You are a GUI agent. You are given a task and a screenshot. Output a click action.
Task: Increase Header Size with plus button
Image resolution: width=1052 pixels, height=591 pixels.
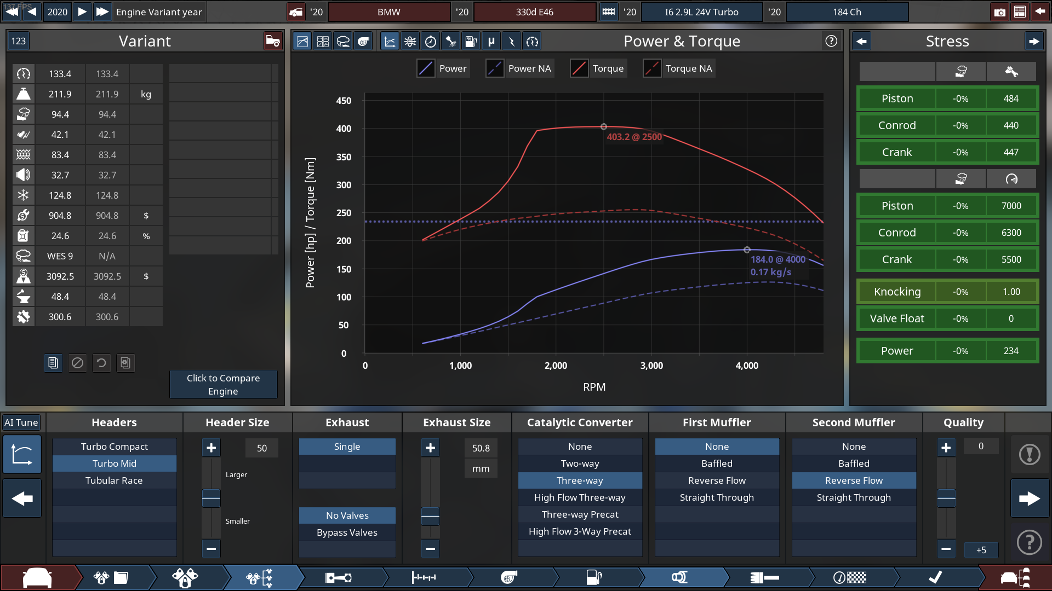[211, 448]
